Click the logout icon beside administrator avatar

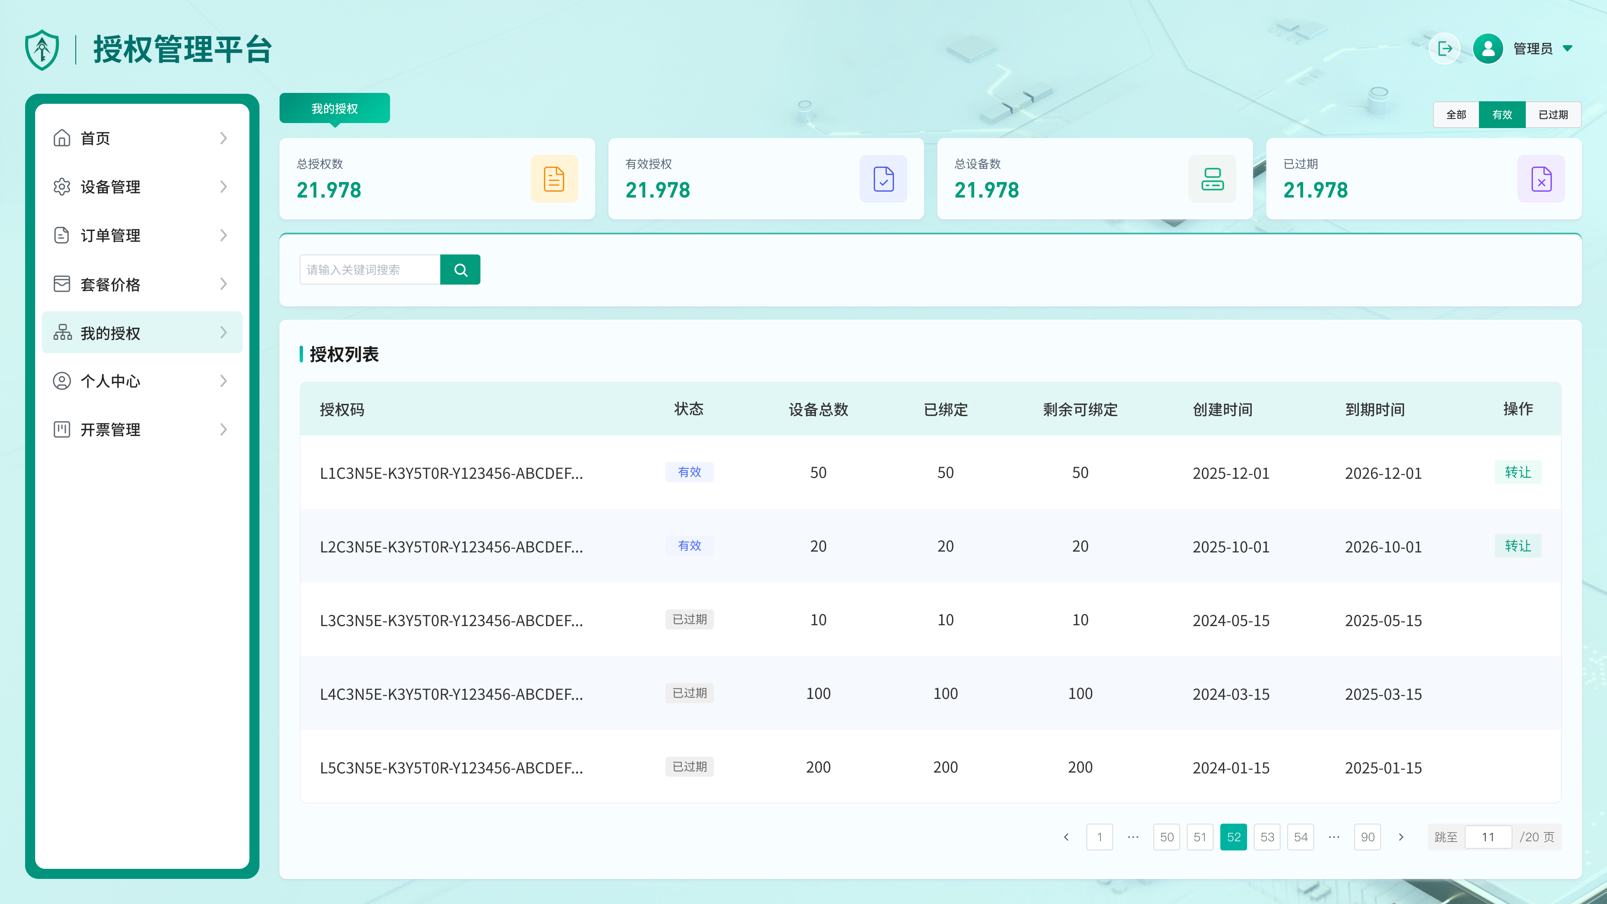(x=1445, y=49)
